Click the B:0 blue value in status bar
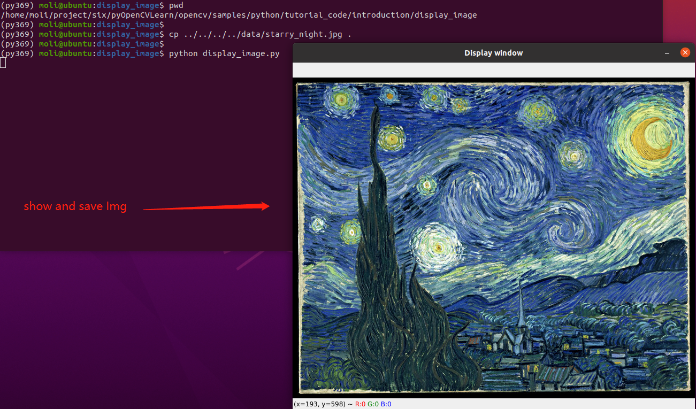696x409 pixels. (386, 404)
